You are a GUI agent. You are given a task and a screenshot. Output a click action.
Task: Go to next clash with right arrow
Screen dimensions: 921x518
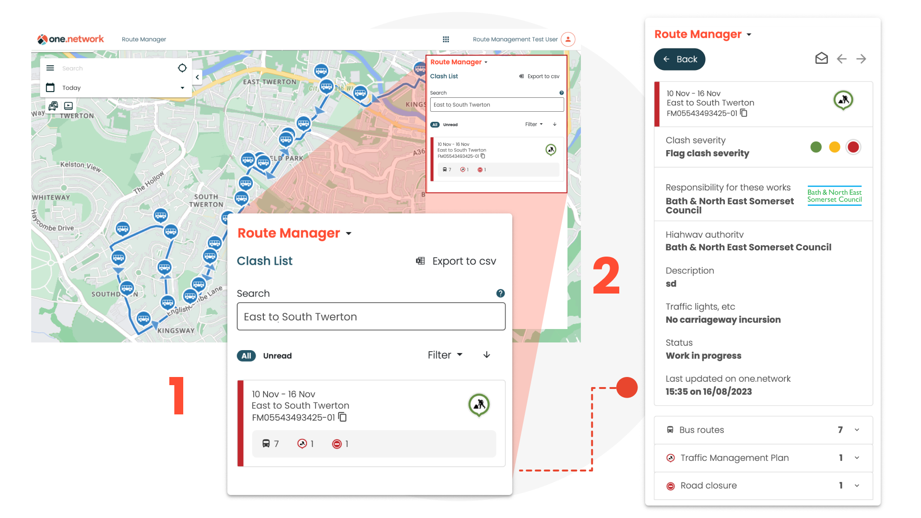pyautogui.click(x=861, y=59)
